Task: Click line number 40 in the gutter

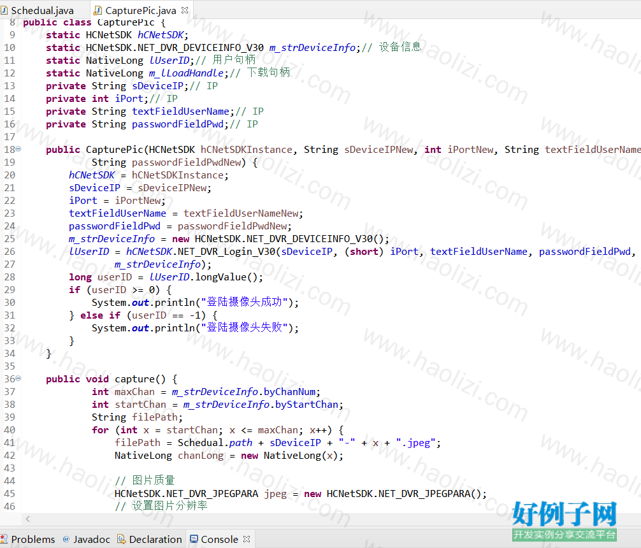Action: pos(10,430)
